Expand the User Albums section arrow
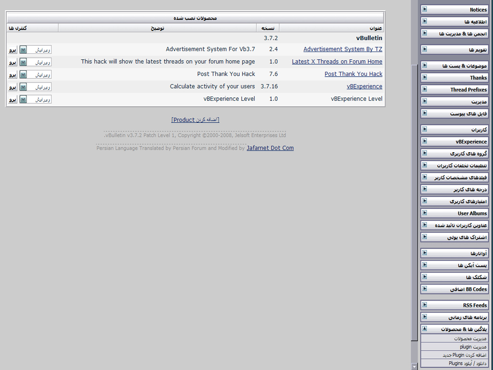The width and height of the screenshot is (493, 370). coord(425,212)
